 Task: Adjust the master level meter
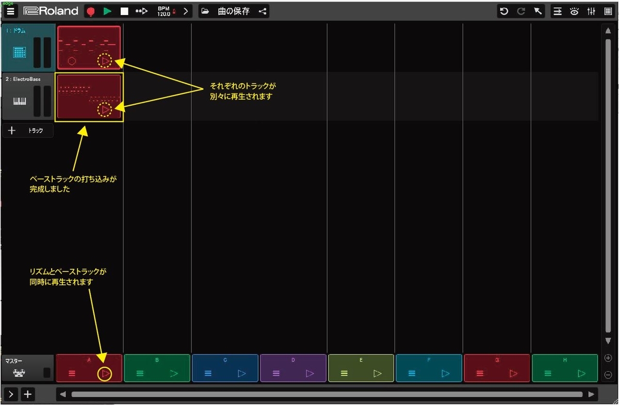(x=46, y=372)
